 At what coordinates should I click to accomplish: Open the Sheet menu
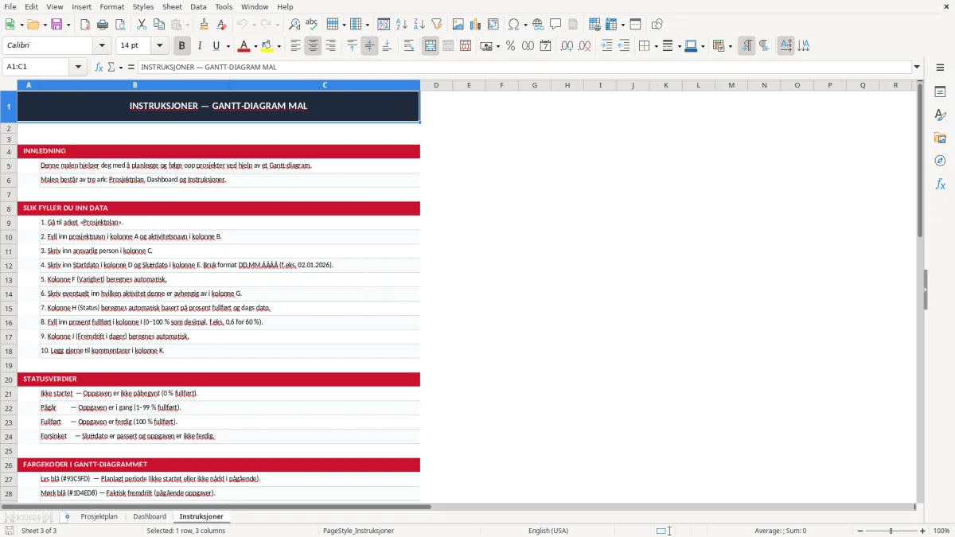pos(172,6)
